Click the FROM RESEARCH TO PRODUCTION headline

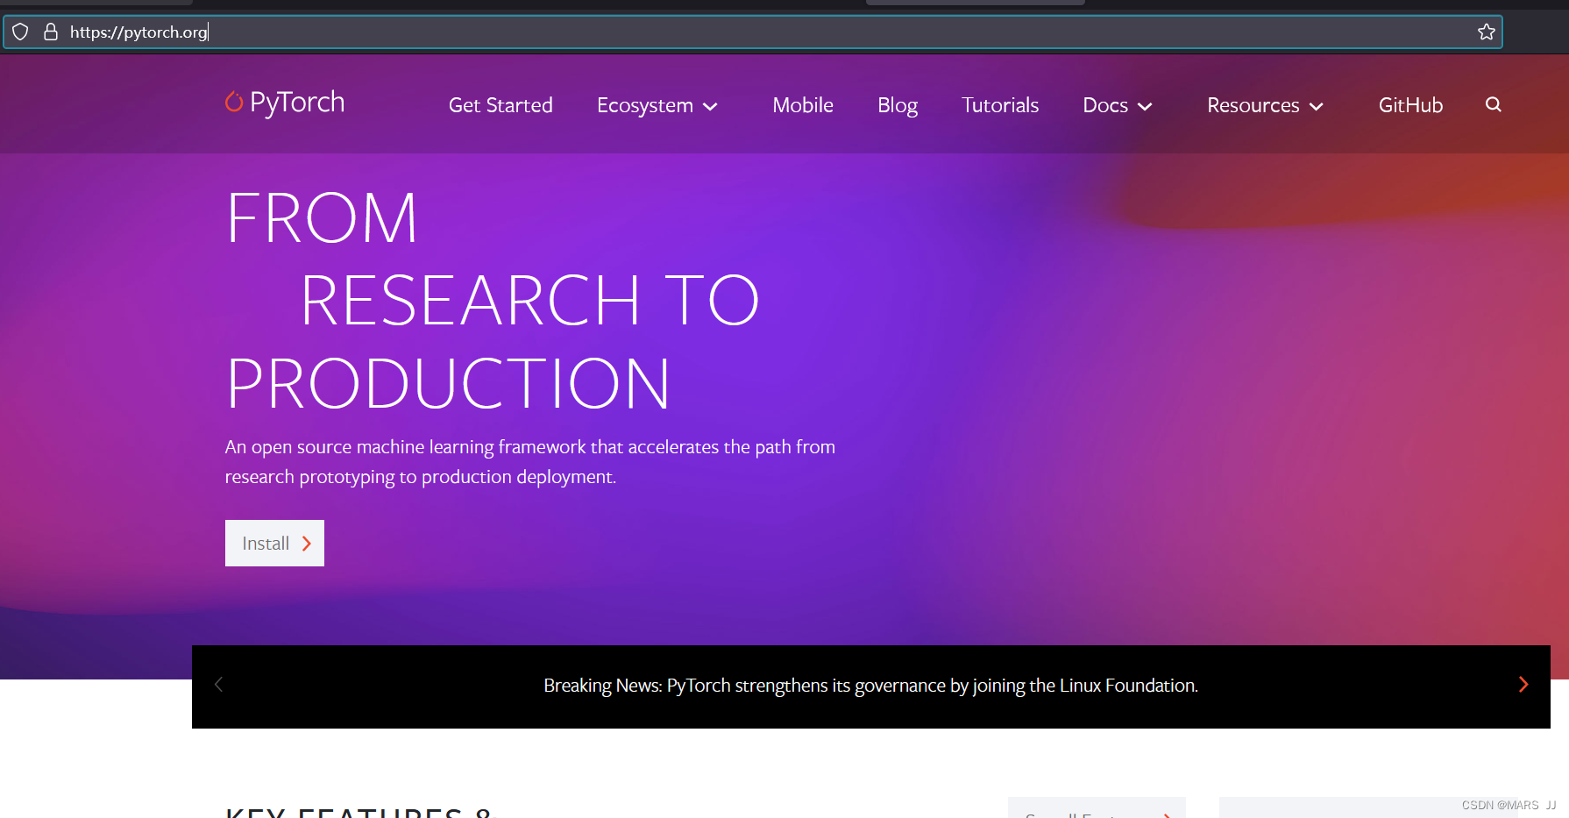point(493,301)
